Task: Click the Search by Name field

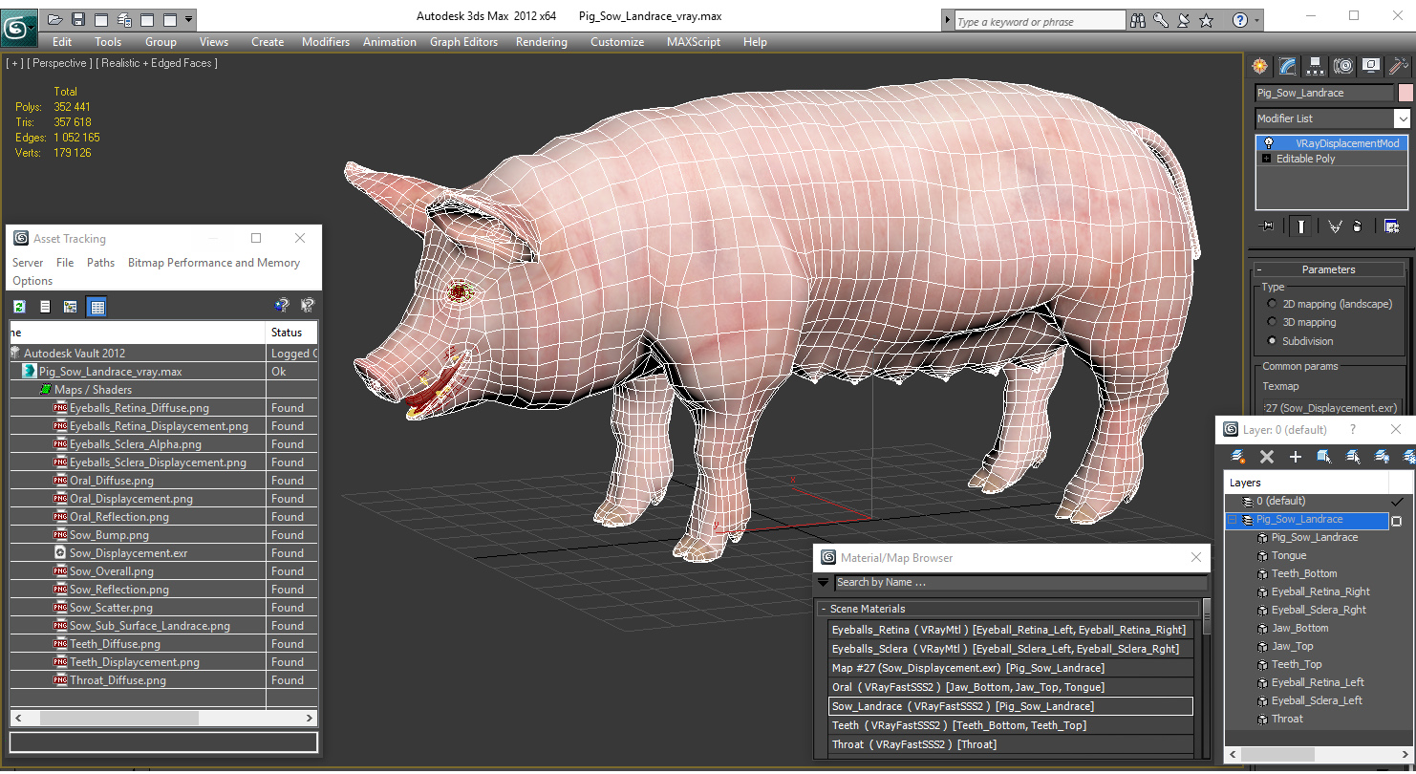Action: pyautogui.click(x=1020, y=582)
